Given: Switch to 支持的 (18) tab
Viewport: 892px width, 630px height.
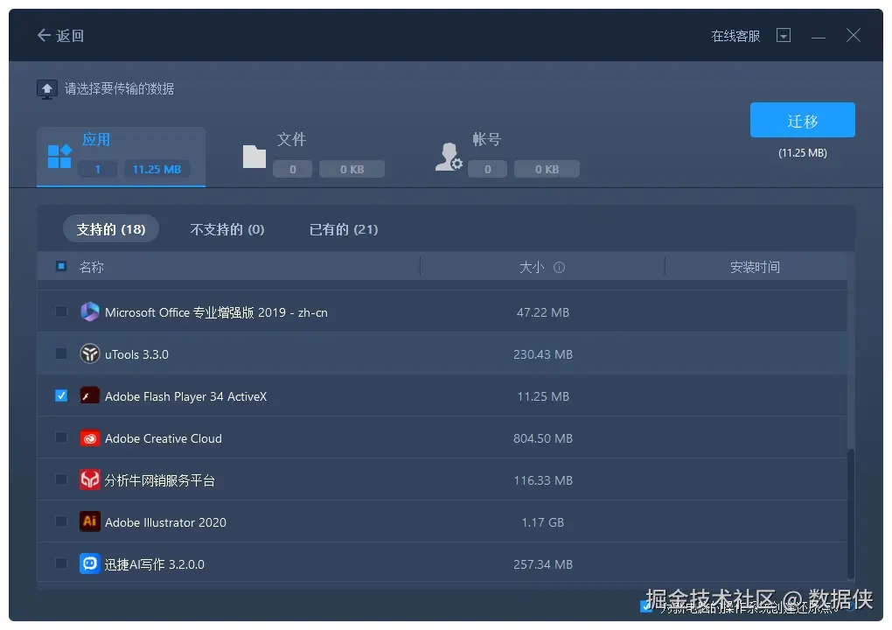Looking at the screenshot, I should click(111, 228).
